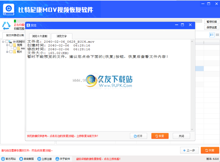Click 打开 button in preview dialog
This screenshot has width=220, height=162.
(138, 136)
